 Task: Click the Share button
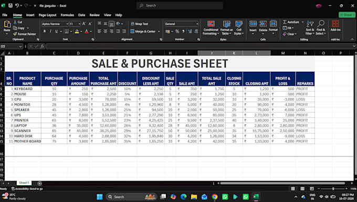coord(347,15)
